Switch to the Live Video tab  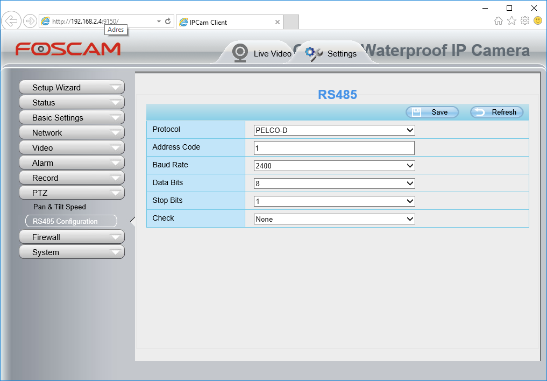pyautogui.click(x=262, y=53)
